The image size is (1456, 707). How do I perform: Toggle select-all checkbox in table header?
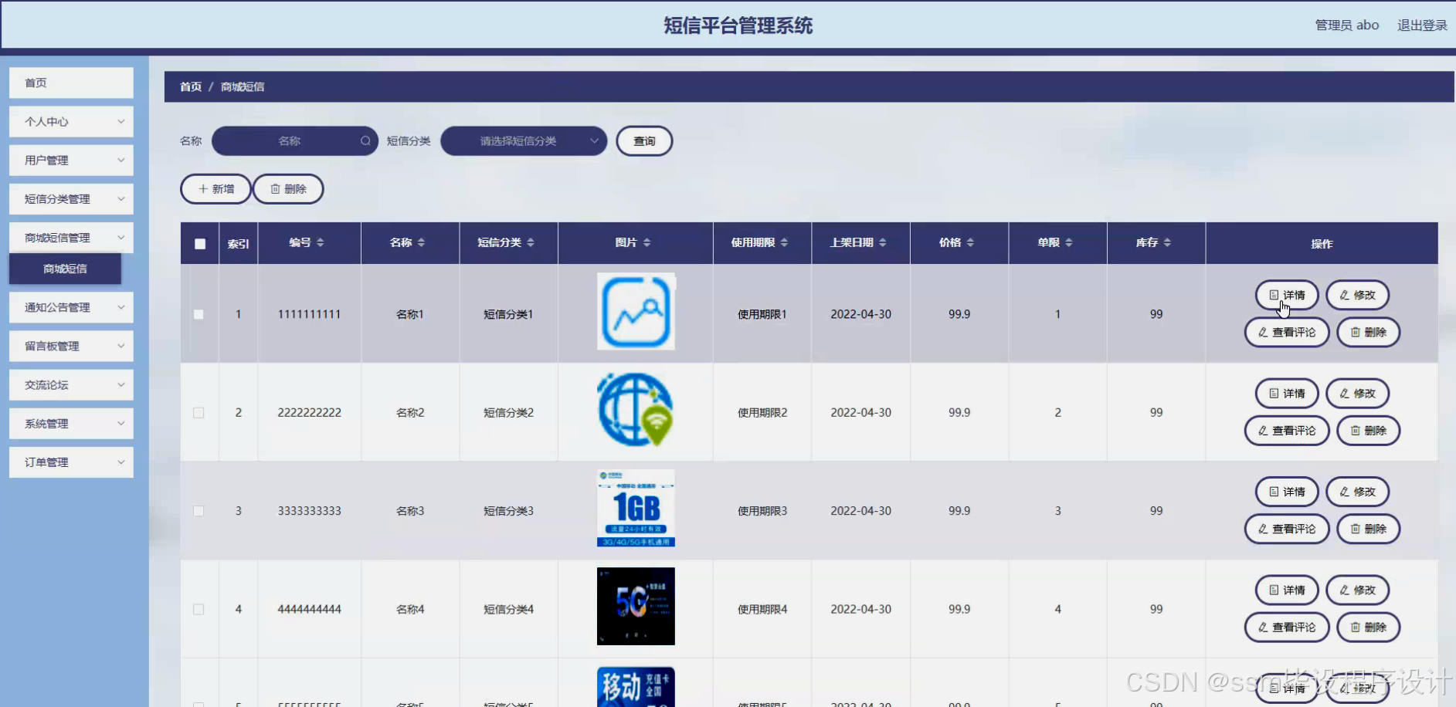click(200, 244)
